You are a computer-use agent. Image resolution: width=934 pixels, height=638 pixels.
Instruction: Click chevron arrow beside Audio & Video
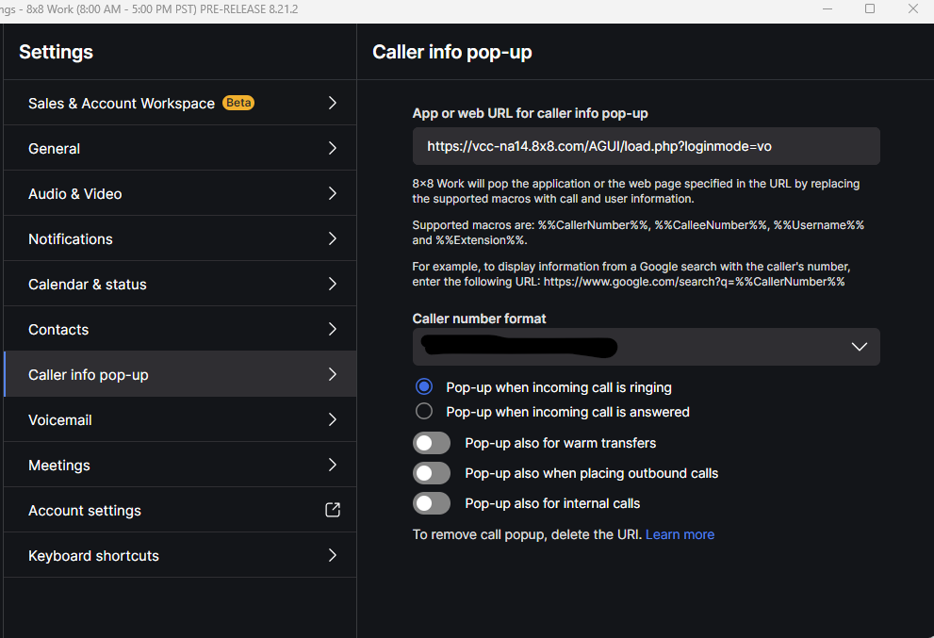tap(333, 193)
